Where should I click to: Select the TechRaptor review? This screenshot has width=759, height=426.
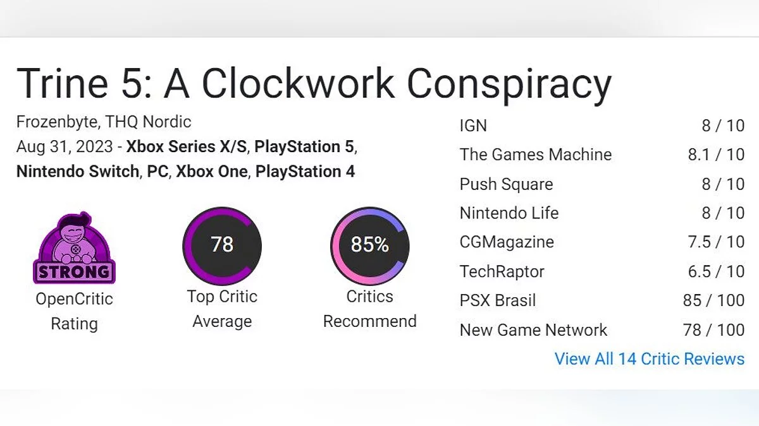pyautogui.click(x=502, y=272)
